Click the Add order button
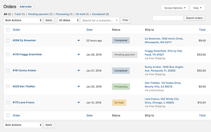 (26, 6)
